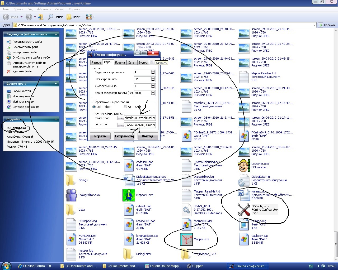
Task: Open Поиск search in Explorer toolbar
Action: pyautogui.click(x=55, y=17)
